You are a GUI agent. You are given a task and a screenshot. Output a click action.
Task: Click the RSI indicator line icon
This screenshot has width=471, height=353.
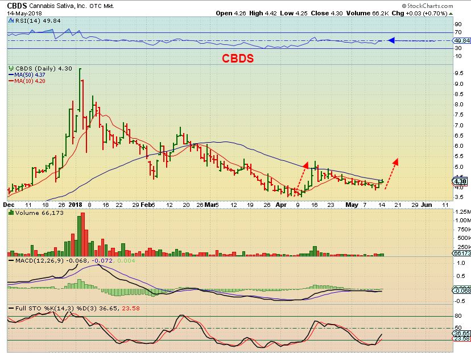pos(11,20)
